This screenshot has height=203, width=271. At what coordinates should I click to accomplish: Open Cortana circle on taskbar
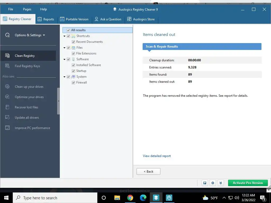(x=104, y=198)
